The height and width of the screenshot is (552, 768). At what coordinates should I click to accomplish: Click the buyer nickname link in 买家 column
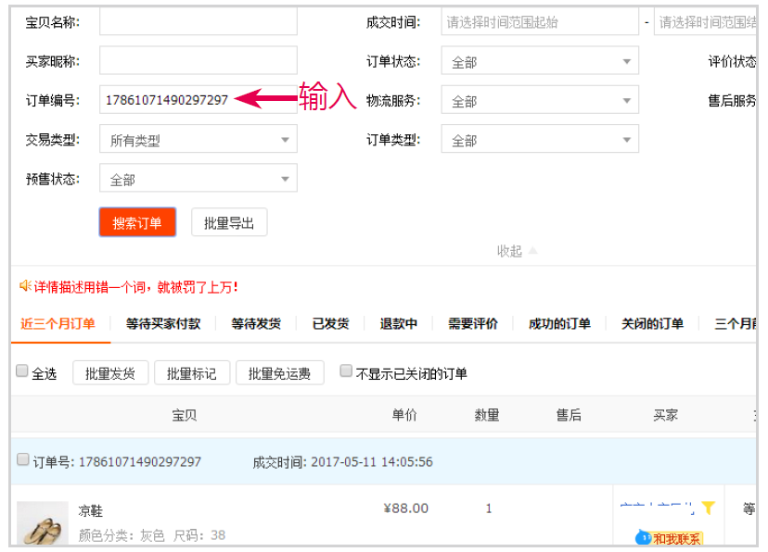coord(657,508)
